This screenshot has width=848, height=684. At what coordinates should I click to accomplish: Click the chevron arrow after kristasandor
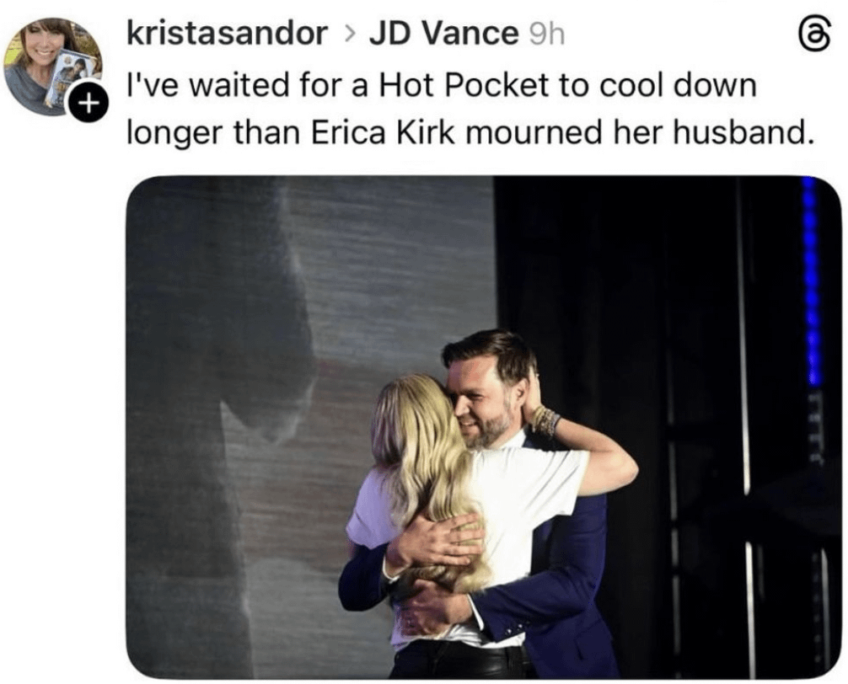coord(349,35)
